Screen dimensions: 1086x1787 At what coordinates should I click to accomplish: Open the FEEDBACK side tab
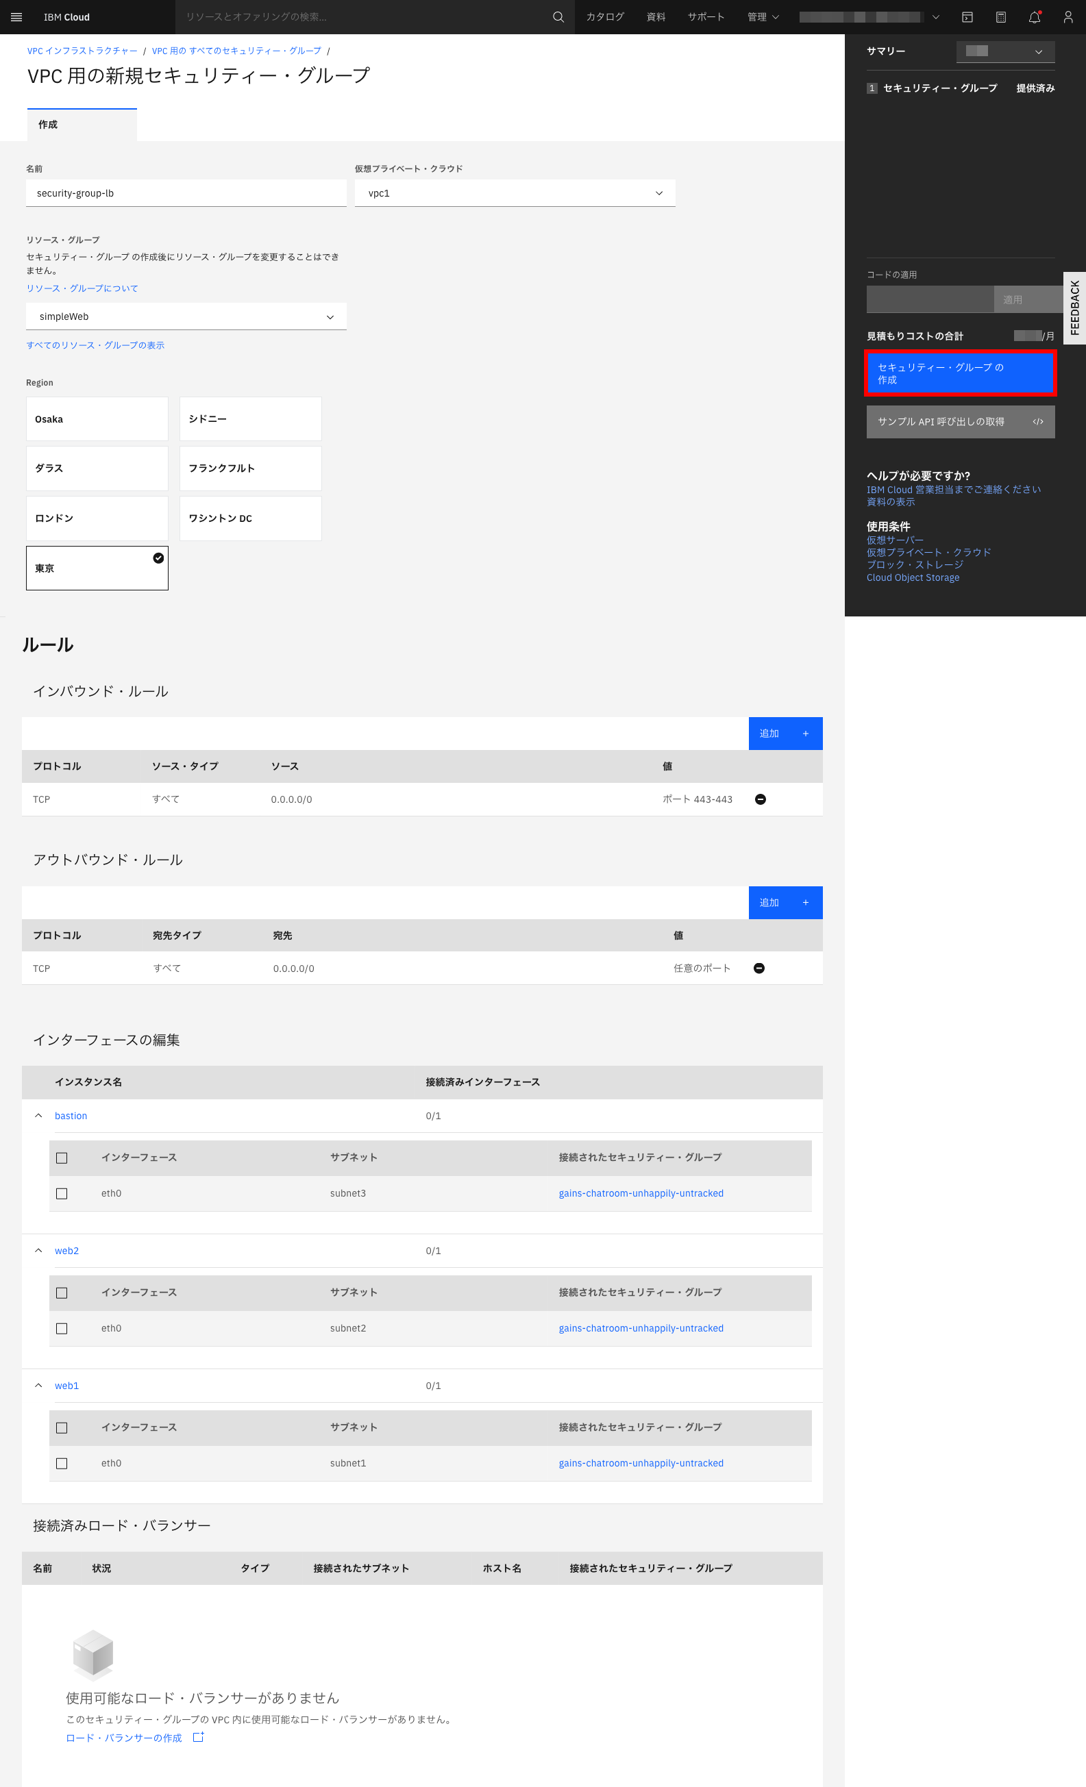pos(1074,308)
